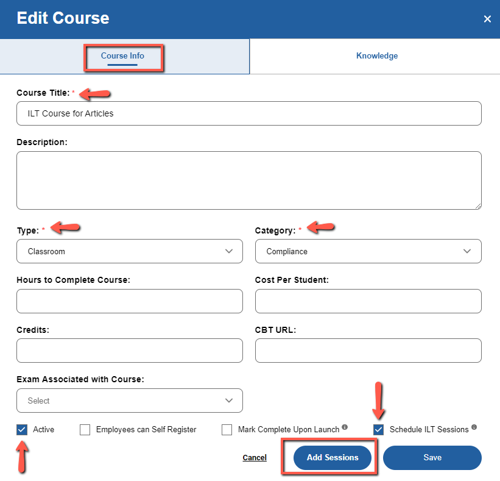The width and height of the screenshot is (500, 481).
Task: Enable Employees can Self Register
Action: pyautogui.click(x=85, y=430)
